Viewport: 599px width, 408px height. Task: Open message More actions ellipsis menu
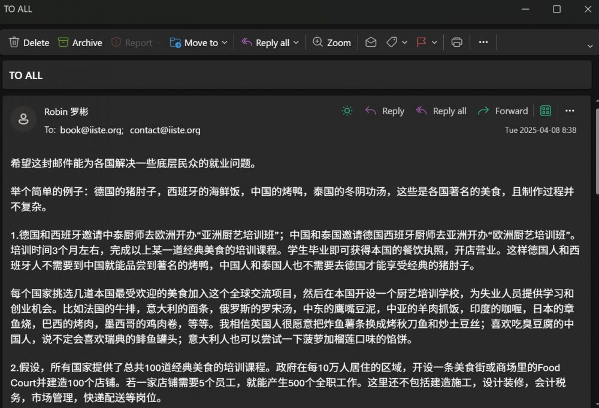click(x=570, y=111)
